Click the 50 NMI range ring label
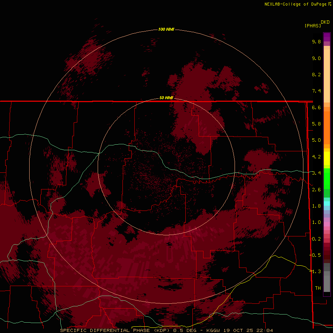This screenshot has height=333, width=333. coord(166,98)
